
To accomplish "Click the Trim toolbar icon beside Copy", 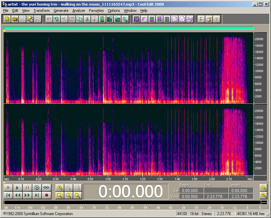I will point(72,19).
